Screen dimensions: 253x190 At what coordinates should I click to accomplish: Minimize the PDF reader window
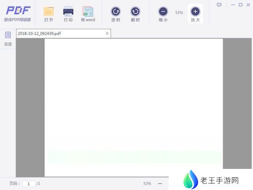point(233,5)
